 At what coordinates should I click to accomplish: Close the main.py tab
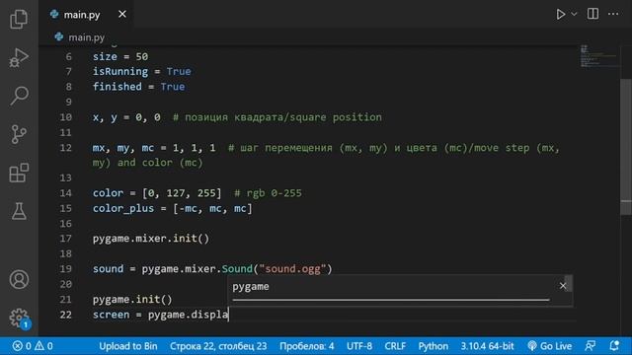pos(122,14)
